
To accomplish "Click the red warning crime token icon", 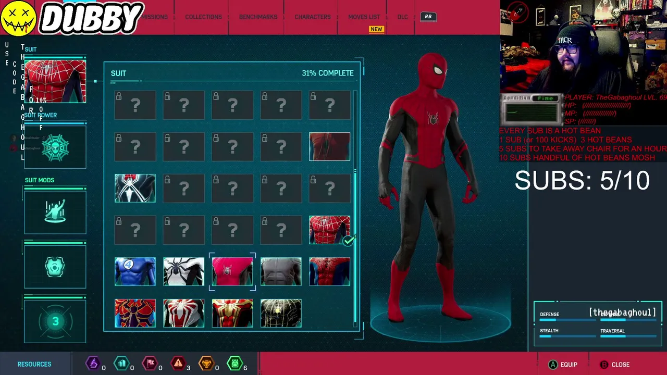I will (178, 363).
